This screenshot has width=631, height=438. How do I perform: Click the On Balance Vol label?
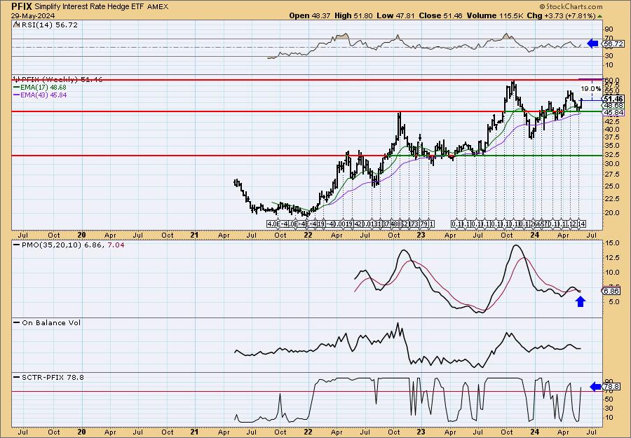(51, 322)
